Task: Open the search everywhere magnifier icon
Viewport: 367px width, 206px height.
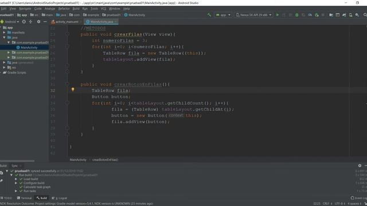Action: [x=365, y=15]
